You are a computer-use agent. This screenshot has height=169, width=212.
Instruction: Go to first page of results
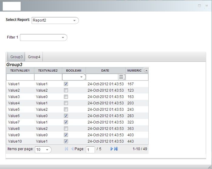pyautogui.click(x=66, y=149)
